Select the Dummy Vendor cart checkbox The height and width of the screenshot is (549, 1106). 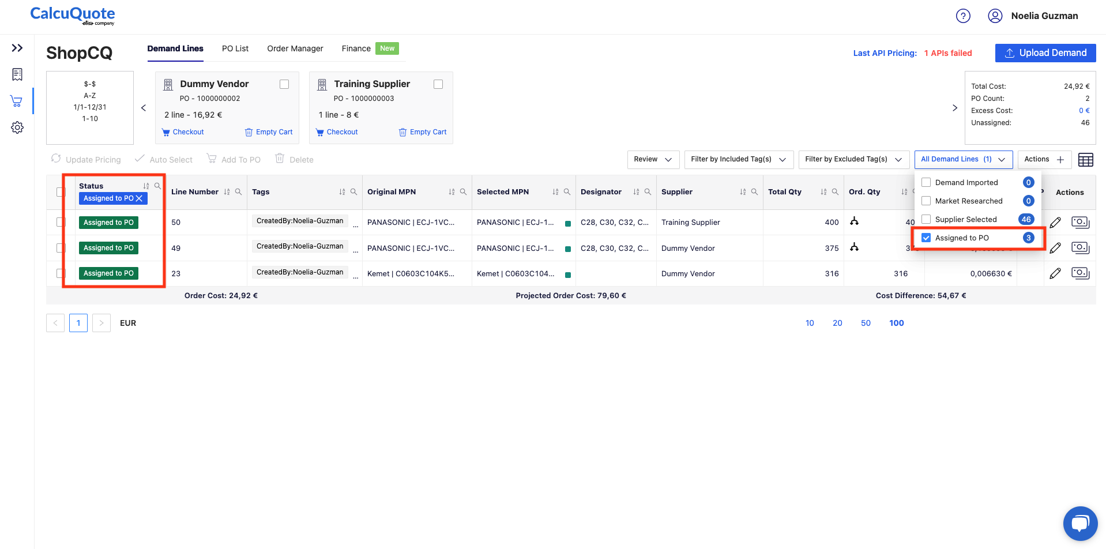point(284,84)
